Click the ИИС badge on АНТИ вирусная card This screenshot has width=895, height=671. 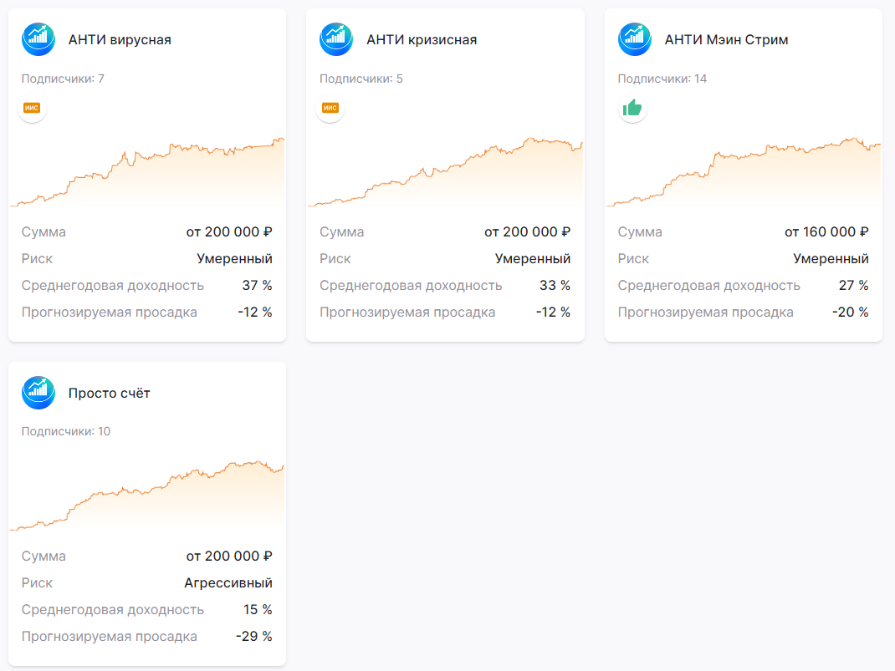(32, 108)
